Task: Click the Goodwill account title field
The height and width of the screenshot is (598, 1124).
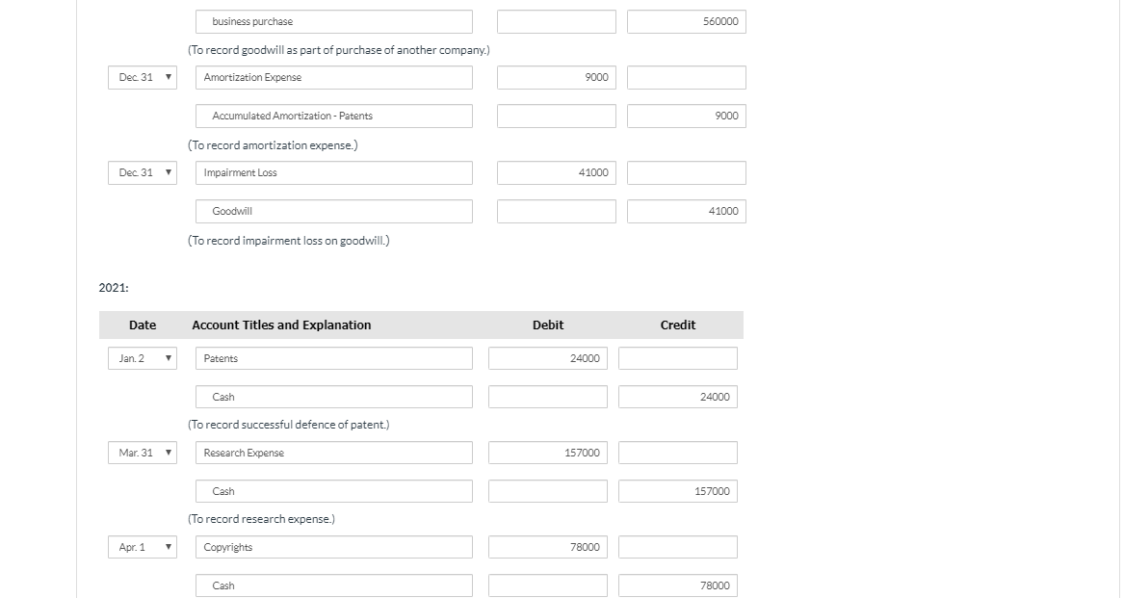Action: [333, 211]
